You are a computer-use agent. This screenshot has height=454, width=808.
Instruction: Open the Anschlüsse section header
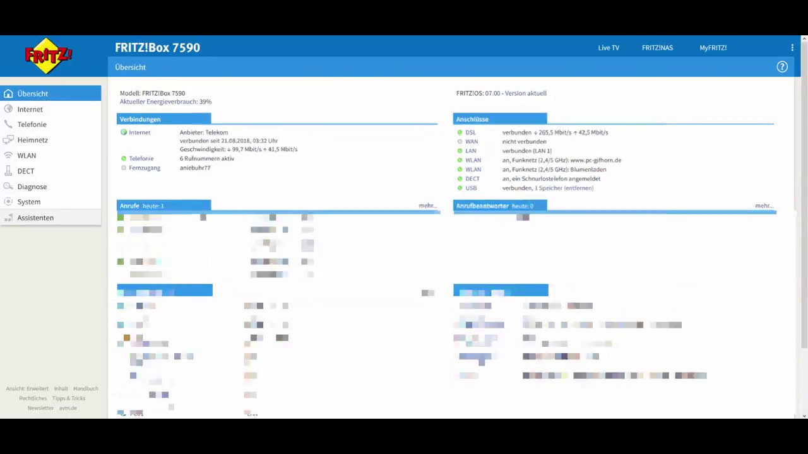click(500, 119)
